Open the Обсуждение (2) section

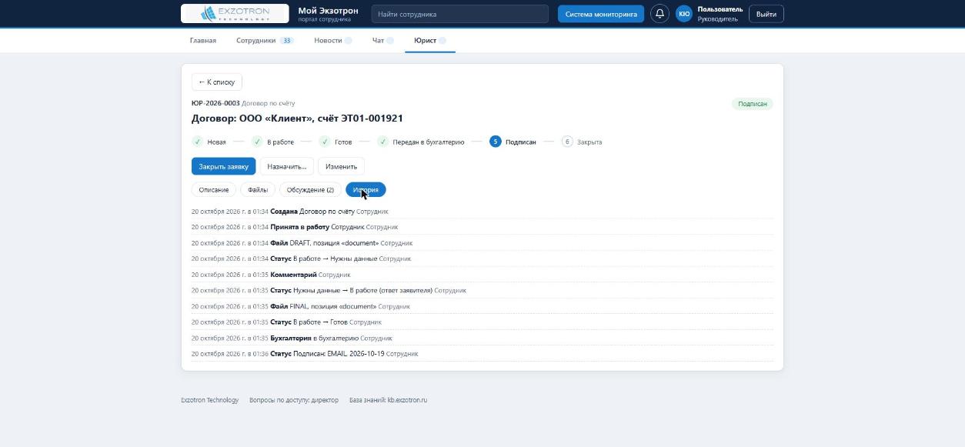click(x=310, y=190)
